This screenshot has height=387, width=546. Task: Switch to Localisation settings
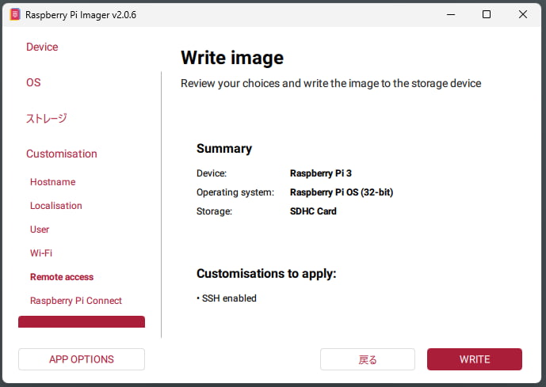click(56, 206)
